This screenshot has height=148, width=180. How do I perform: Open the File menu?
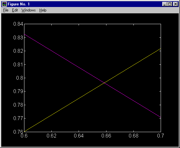(x=6, y=10)
